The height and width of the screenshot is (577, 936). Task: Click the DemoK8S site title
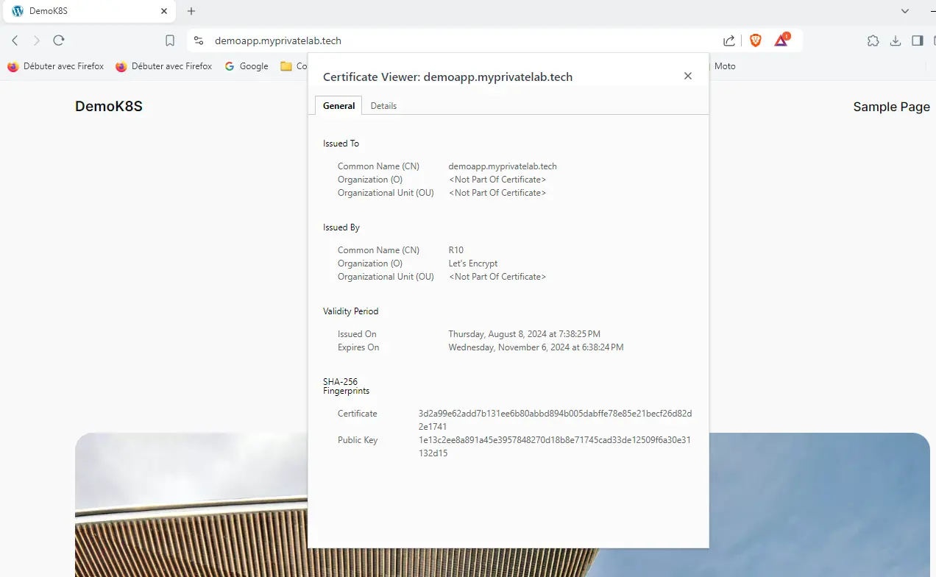109,107
